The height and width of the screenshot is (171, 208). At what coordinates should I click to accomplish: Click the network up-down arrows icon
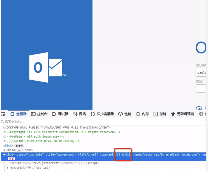[x=75, y=114]
